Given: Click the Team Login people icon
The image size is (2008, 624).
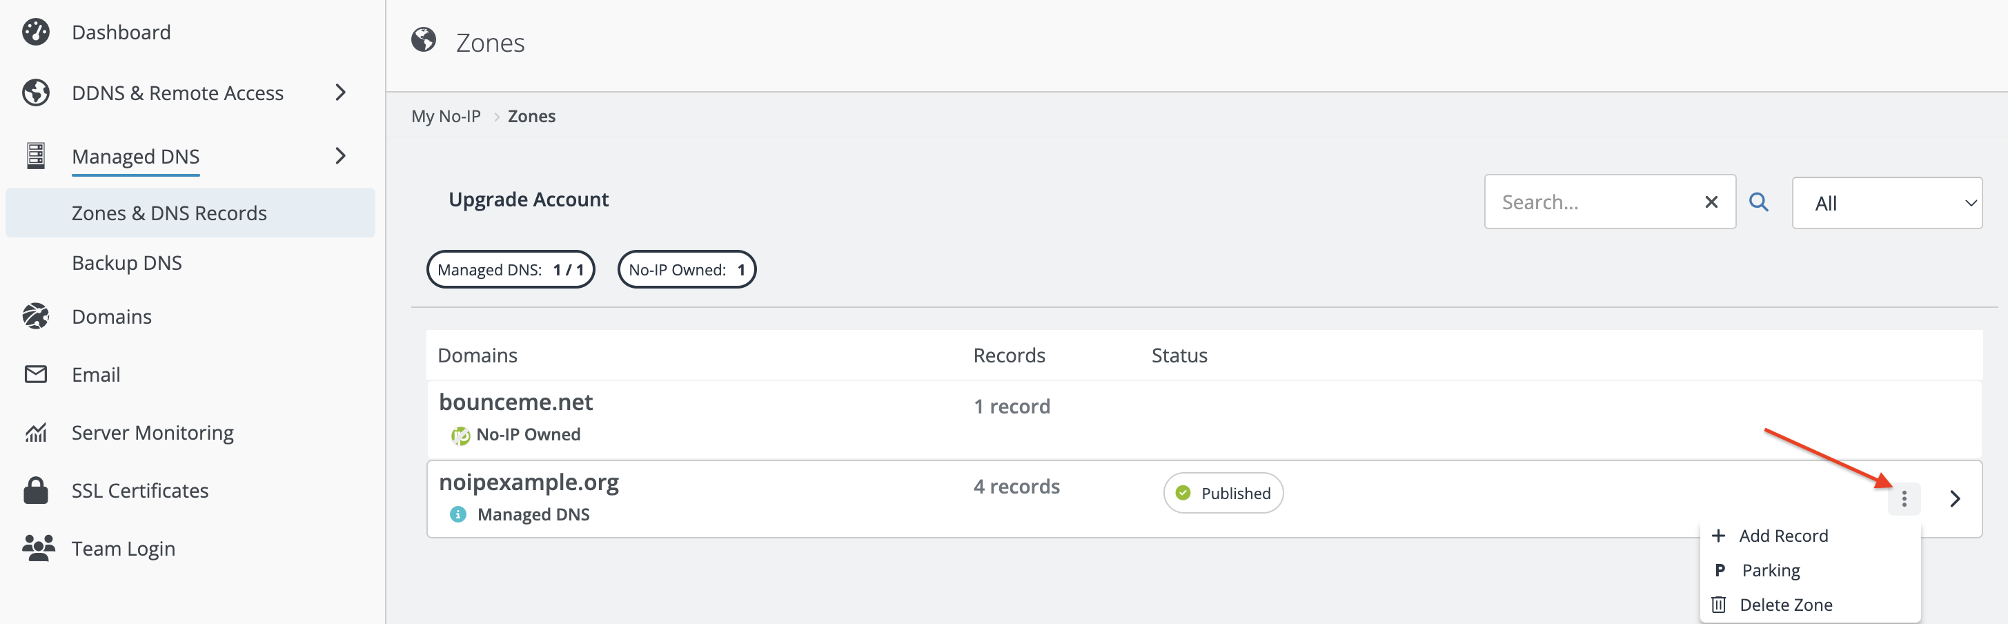Looking at the screenshot, I should coord(38,548).
